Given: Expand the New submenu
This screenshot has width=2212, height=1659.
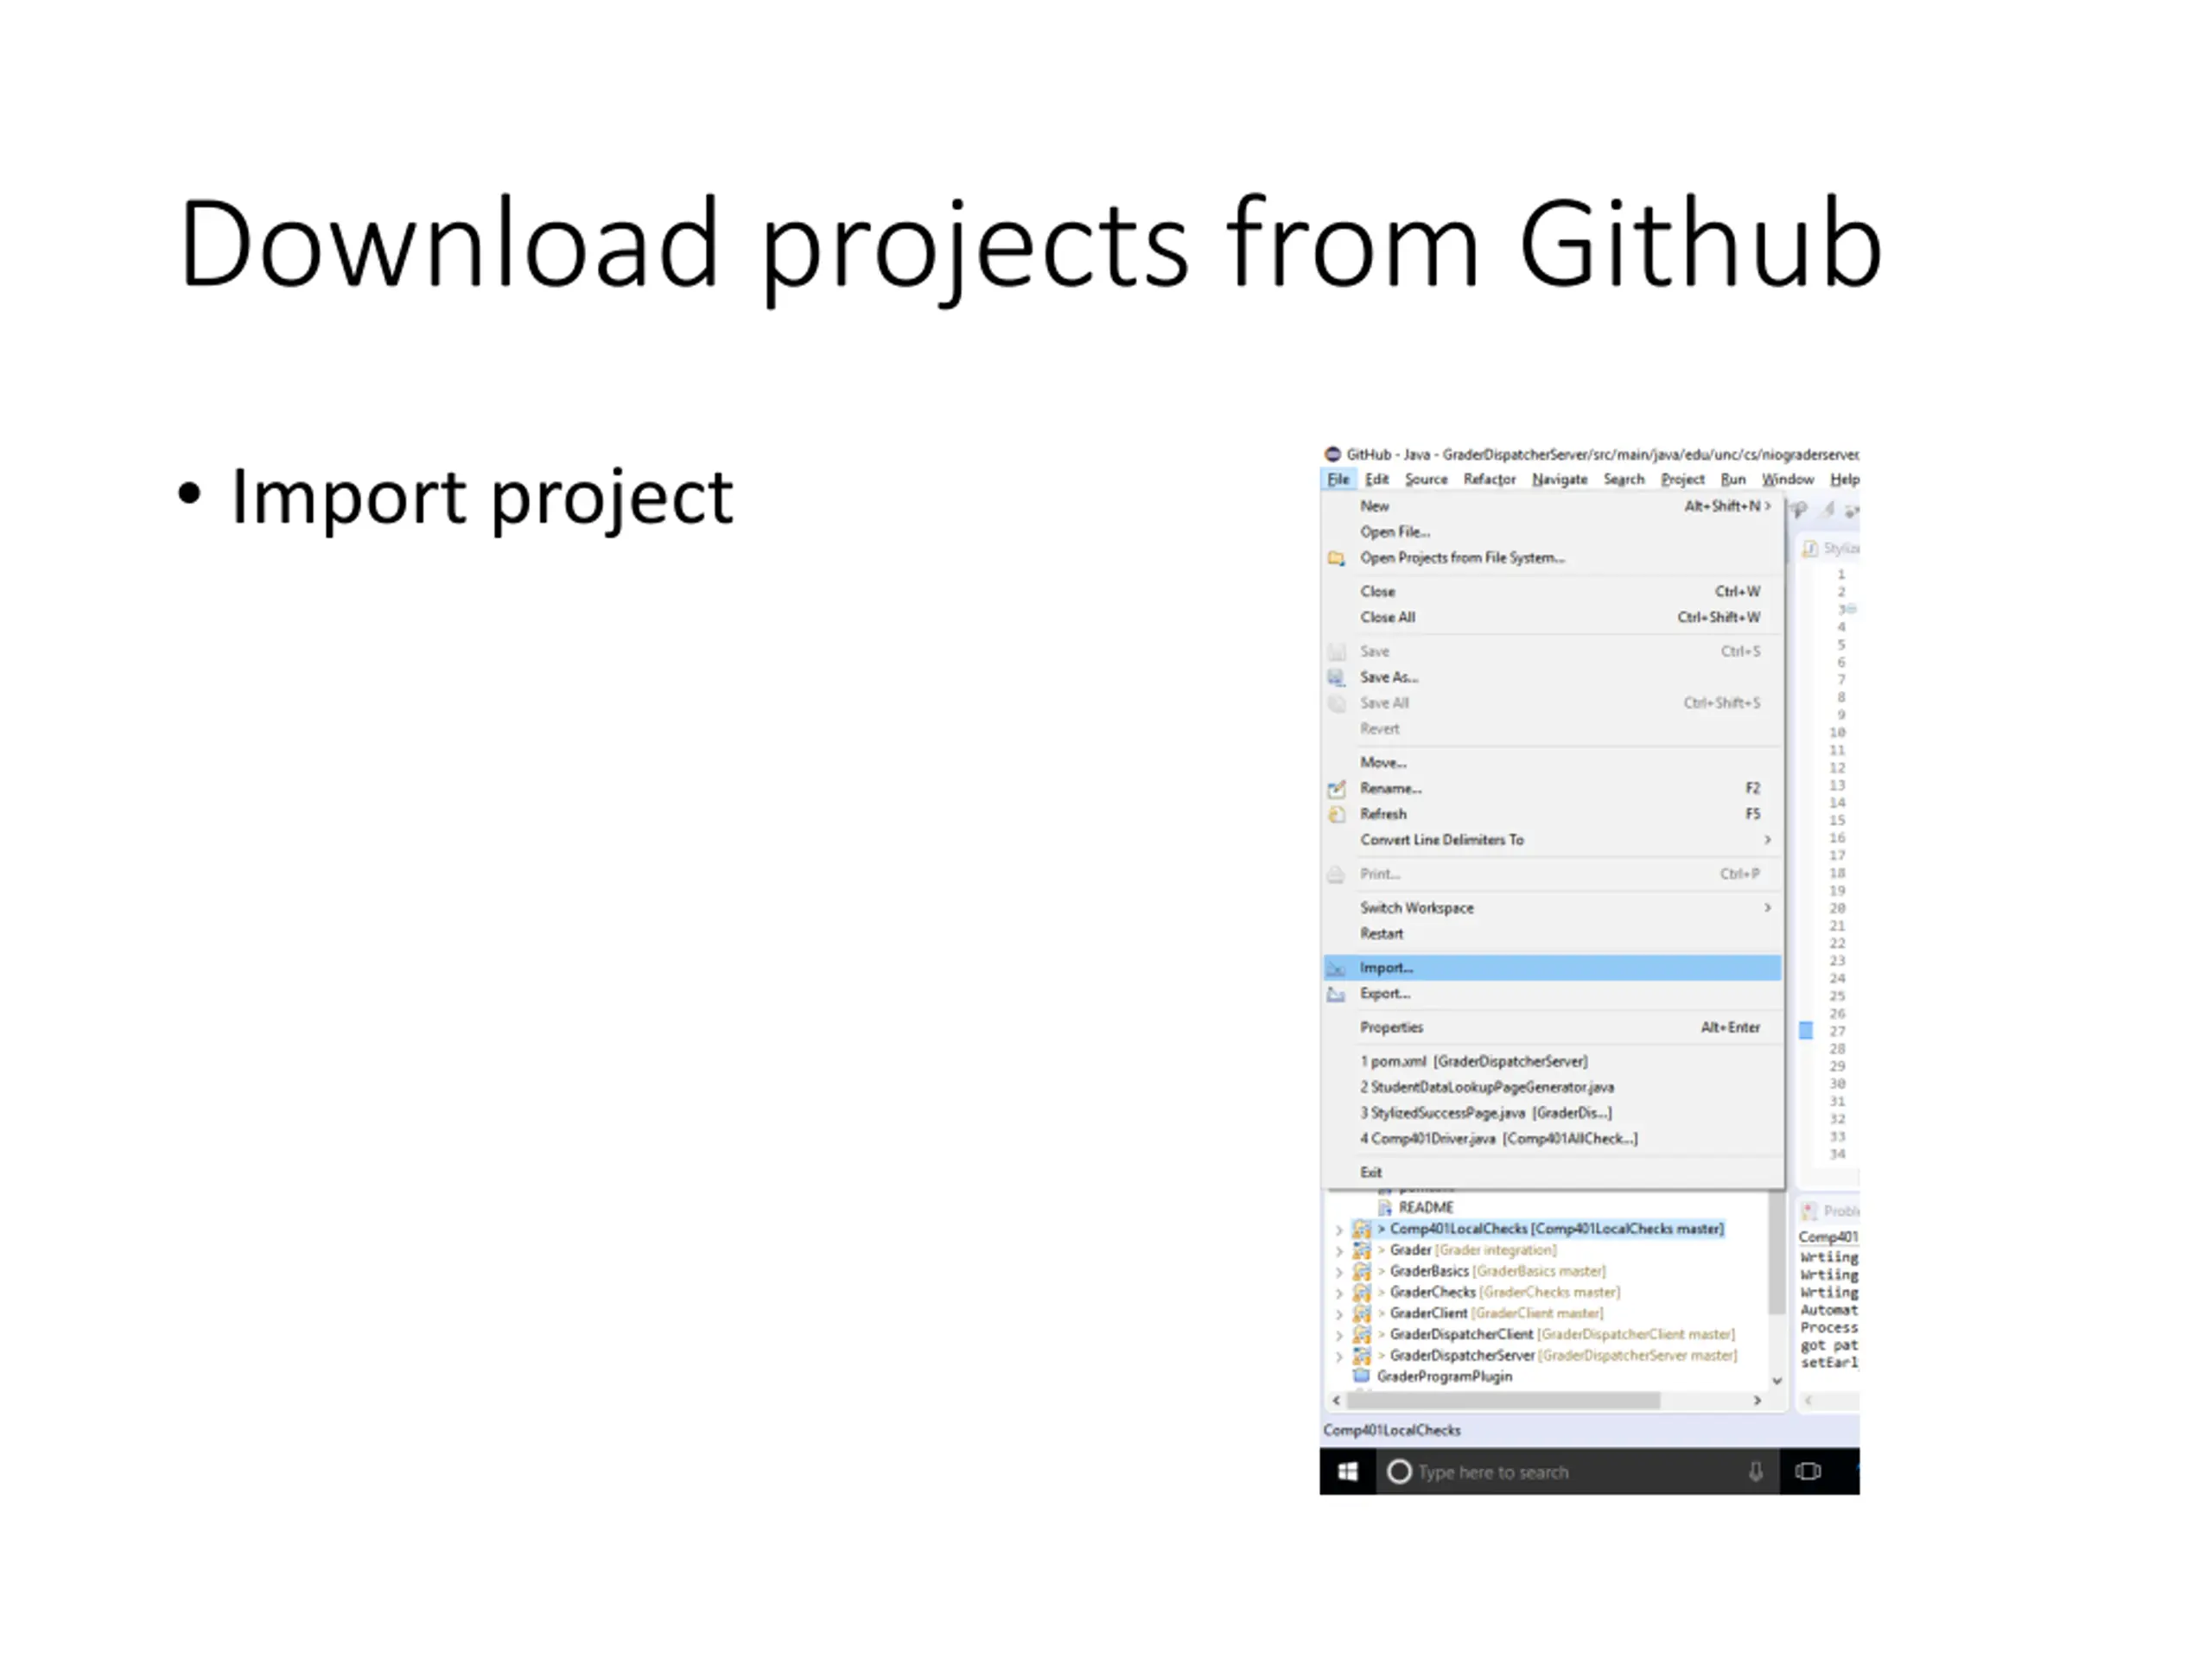Looking at the screenshot, I should tap(1553, 506).
